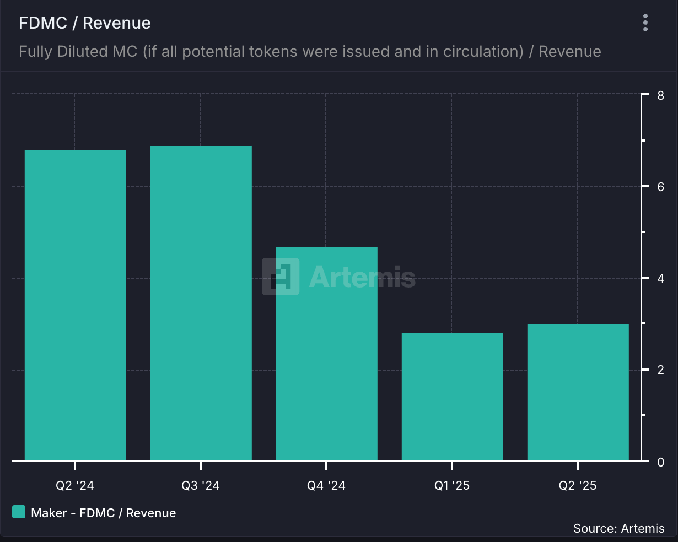Click the y-axis value 4
Image resolution: width=678 pixels, height=542 pixels.
661,278
